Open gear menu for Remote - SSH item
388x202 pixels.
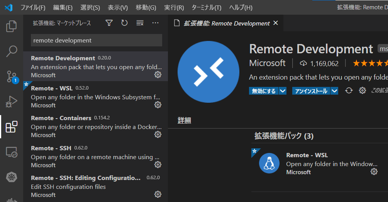(x=158, y=165)
